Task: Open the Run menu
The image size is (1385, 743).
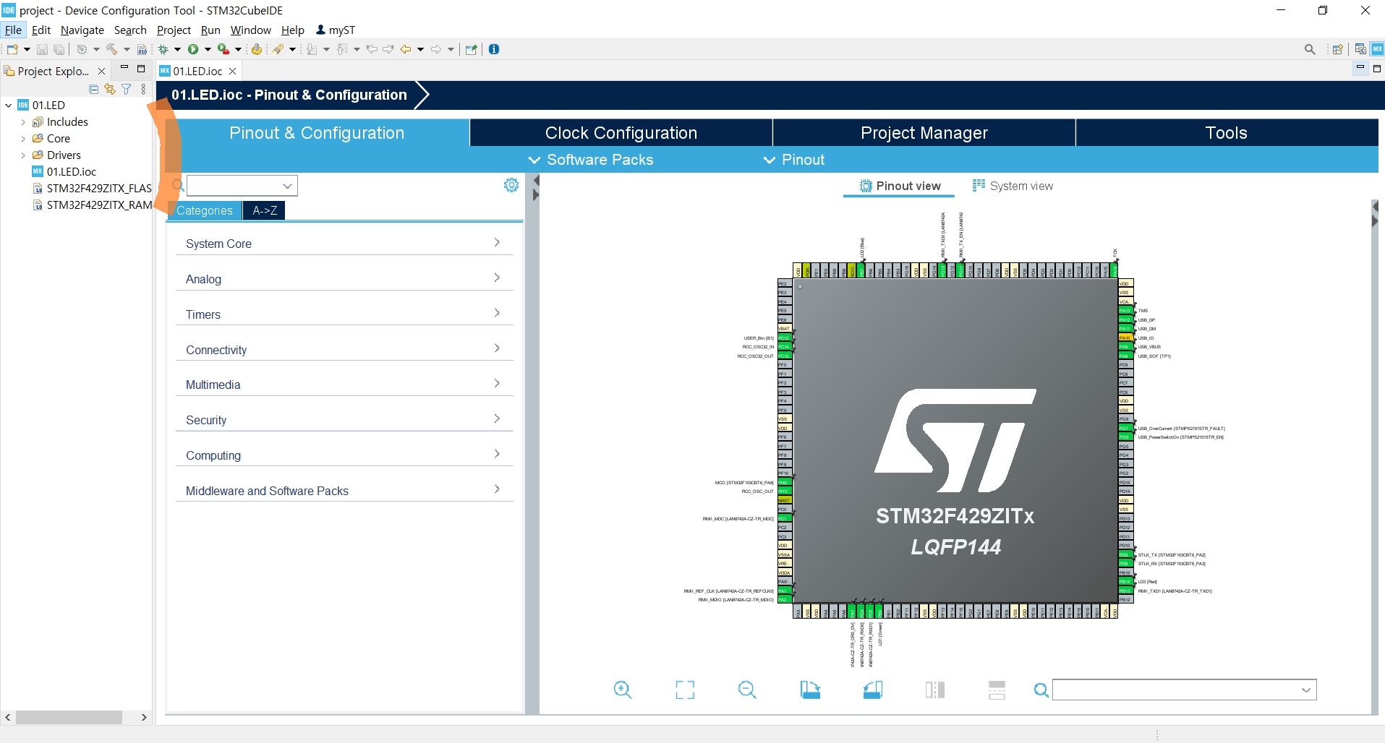Action: 210,30
